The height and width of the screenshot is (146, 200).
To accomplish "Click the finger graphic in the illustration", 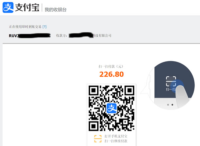I will tap(182, 96).
